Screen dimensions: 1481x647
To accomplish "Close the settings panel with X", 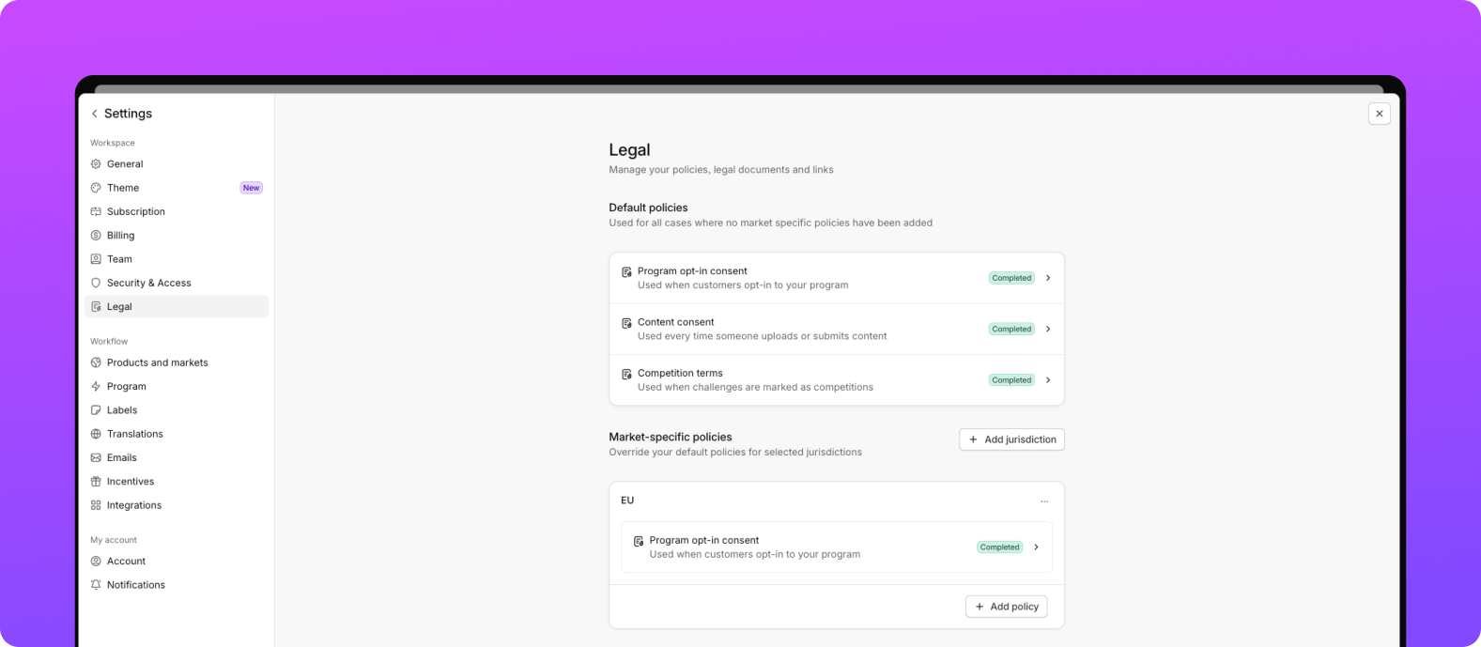I will pos(1380,114).
